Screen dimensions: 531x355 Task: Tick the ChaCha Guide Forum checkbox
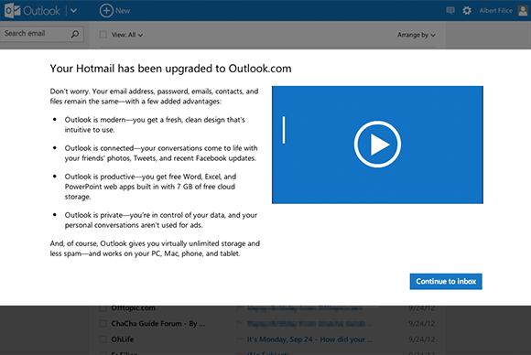point(103,324)
